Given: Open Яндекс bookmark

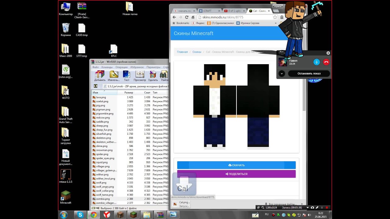Looking at the screenshot, I should click(198, 23).
